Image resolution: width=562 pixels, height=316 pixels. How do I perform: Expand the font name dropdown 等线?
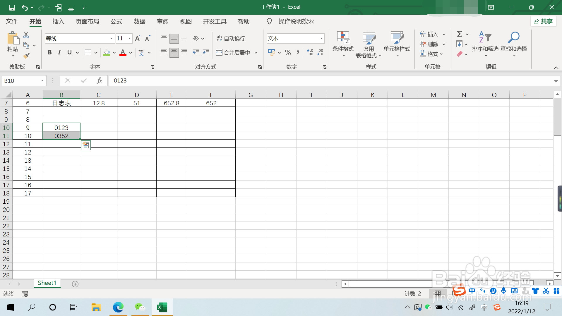(x=112, y=38)
